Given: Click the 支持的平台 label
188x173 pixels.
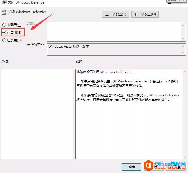Looking at the screenshot, I should (x=36, y=45).
